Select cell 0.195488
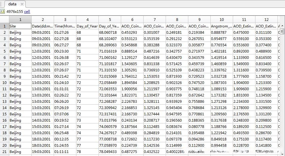 tap(199, 133)
